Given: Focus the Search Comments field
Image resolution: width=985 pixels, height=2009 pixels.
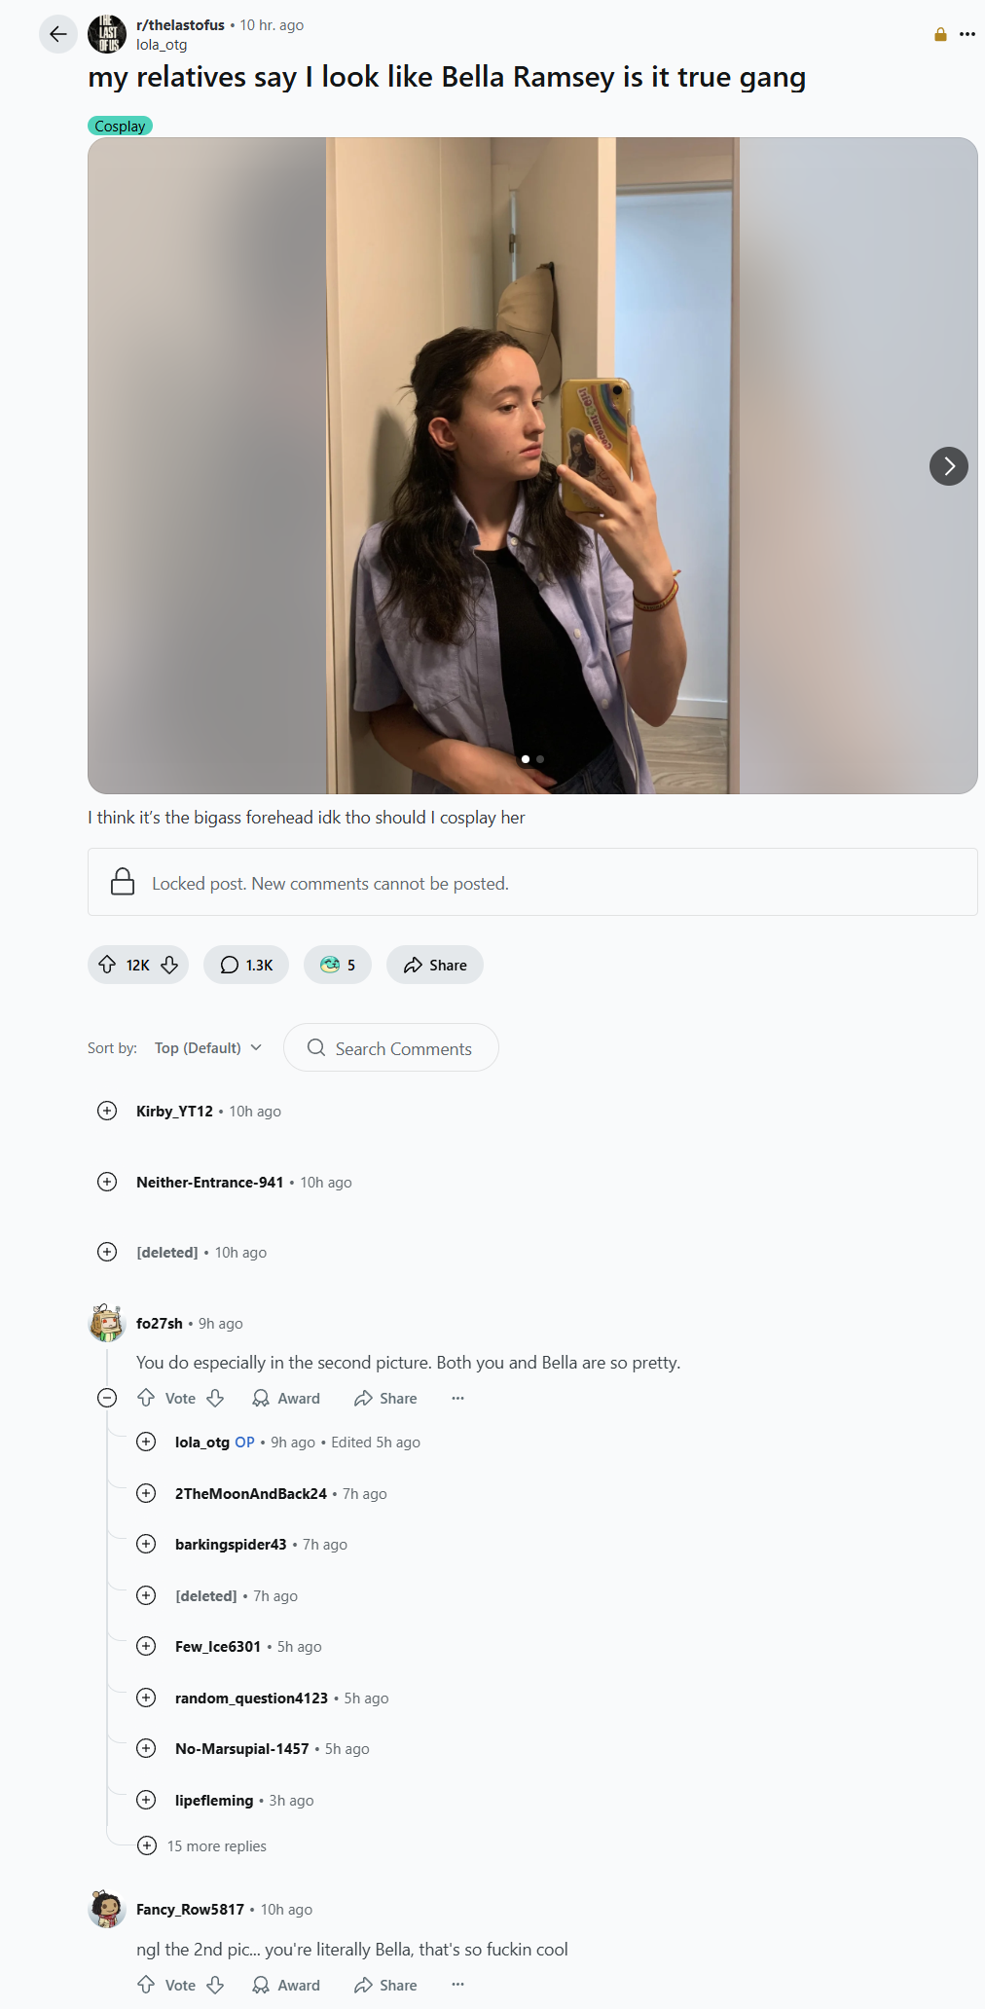Looking at the screenshot, I should coord(391,1047).
